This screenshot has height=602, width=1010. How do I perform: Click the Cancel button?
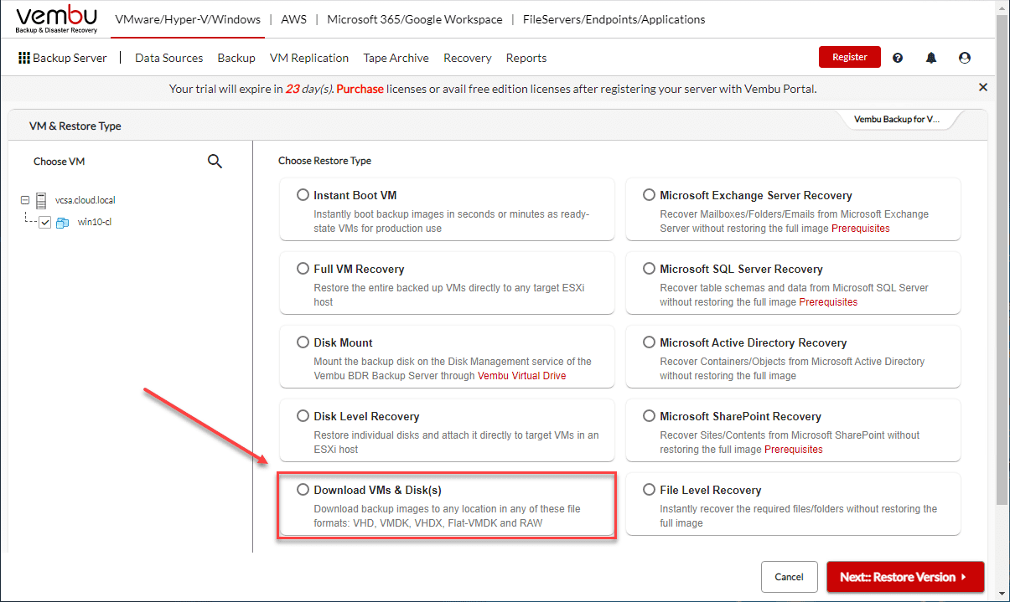(789, 577)
